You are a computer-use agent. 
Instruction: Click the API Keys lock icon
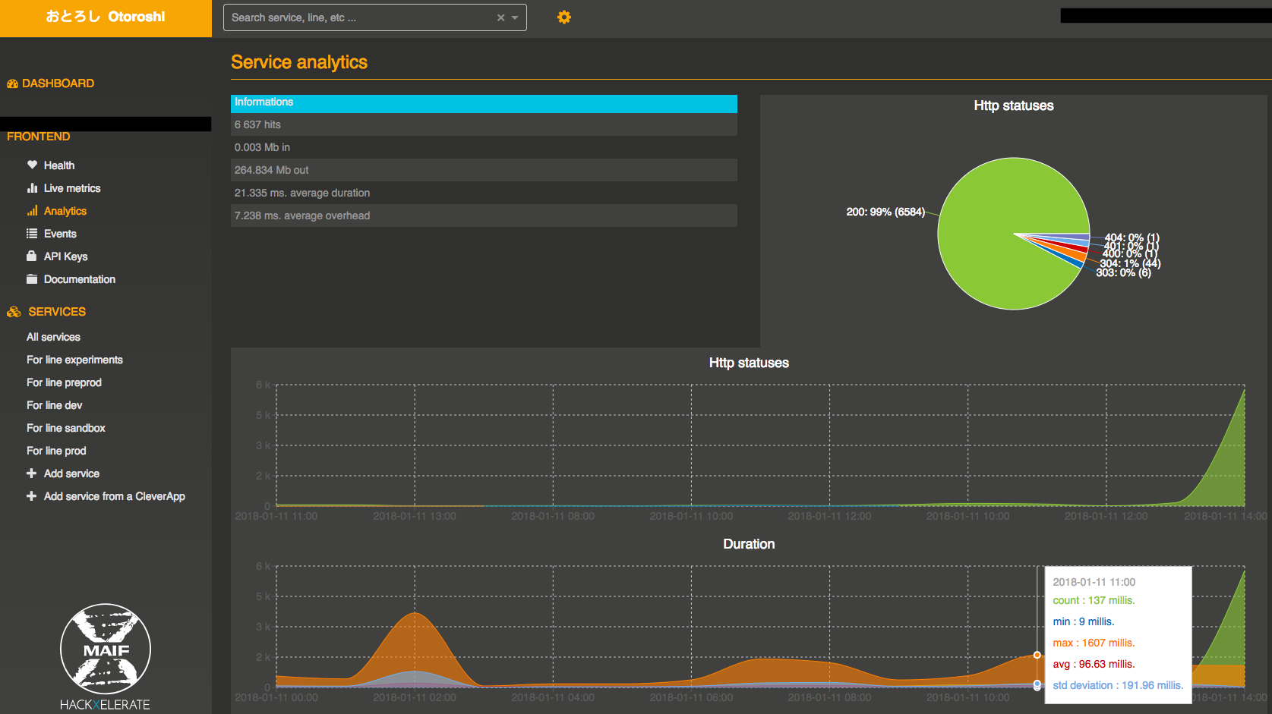32,256
